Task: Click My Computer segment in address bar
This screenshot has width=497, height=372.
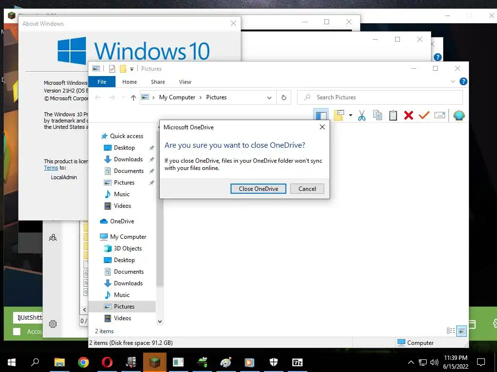Action: [x=177, y=97]
